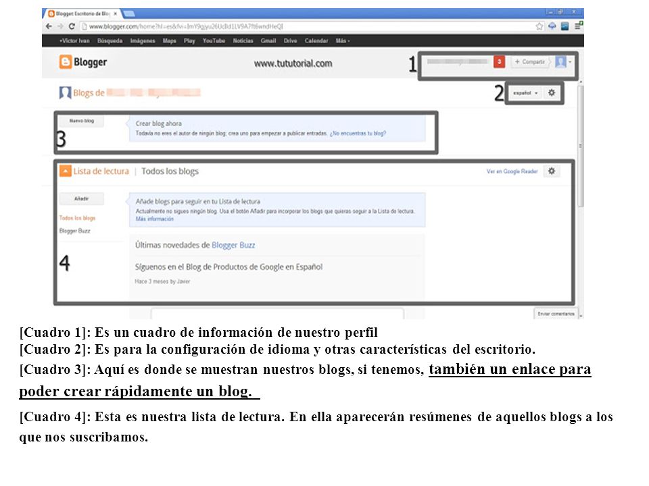Click the + Compartir button
The height and width of the screenshot is (486, 649).
pos(530,61)
